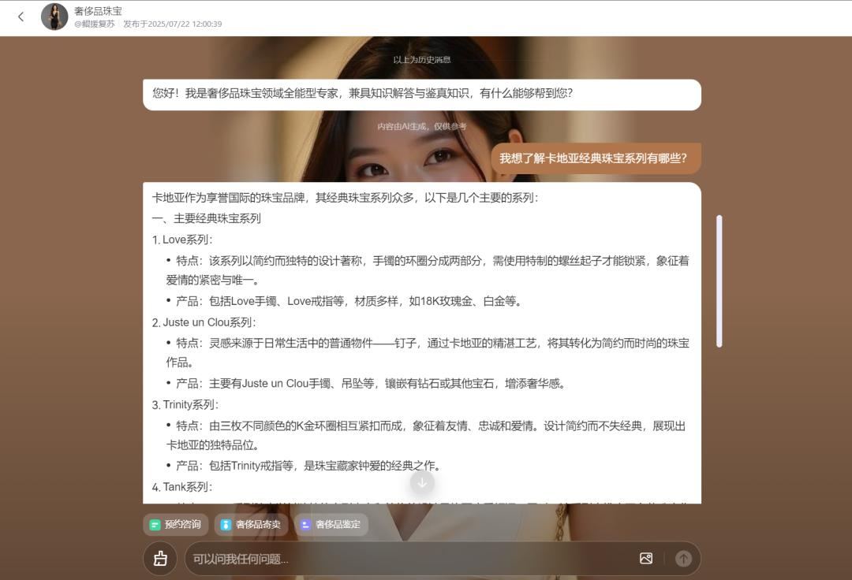This screenshot has width=852, height=580.
Task: Click the 发布于2025/07/22 timestamp
Action: click(x=173, y=24)
